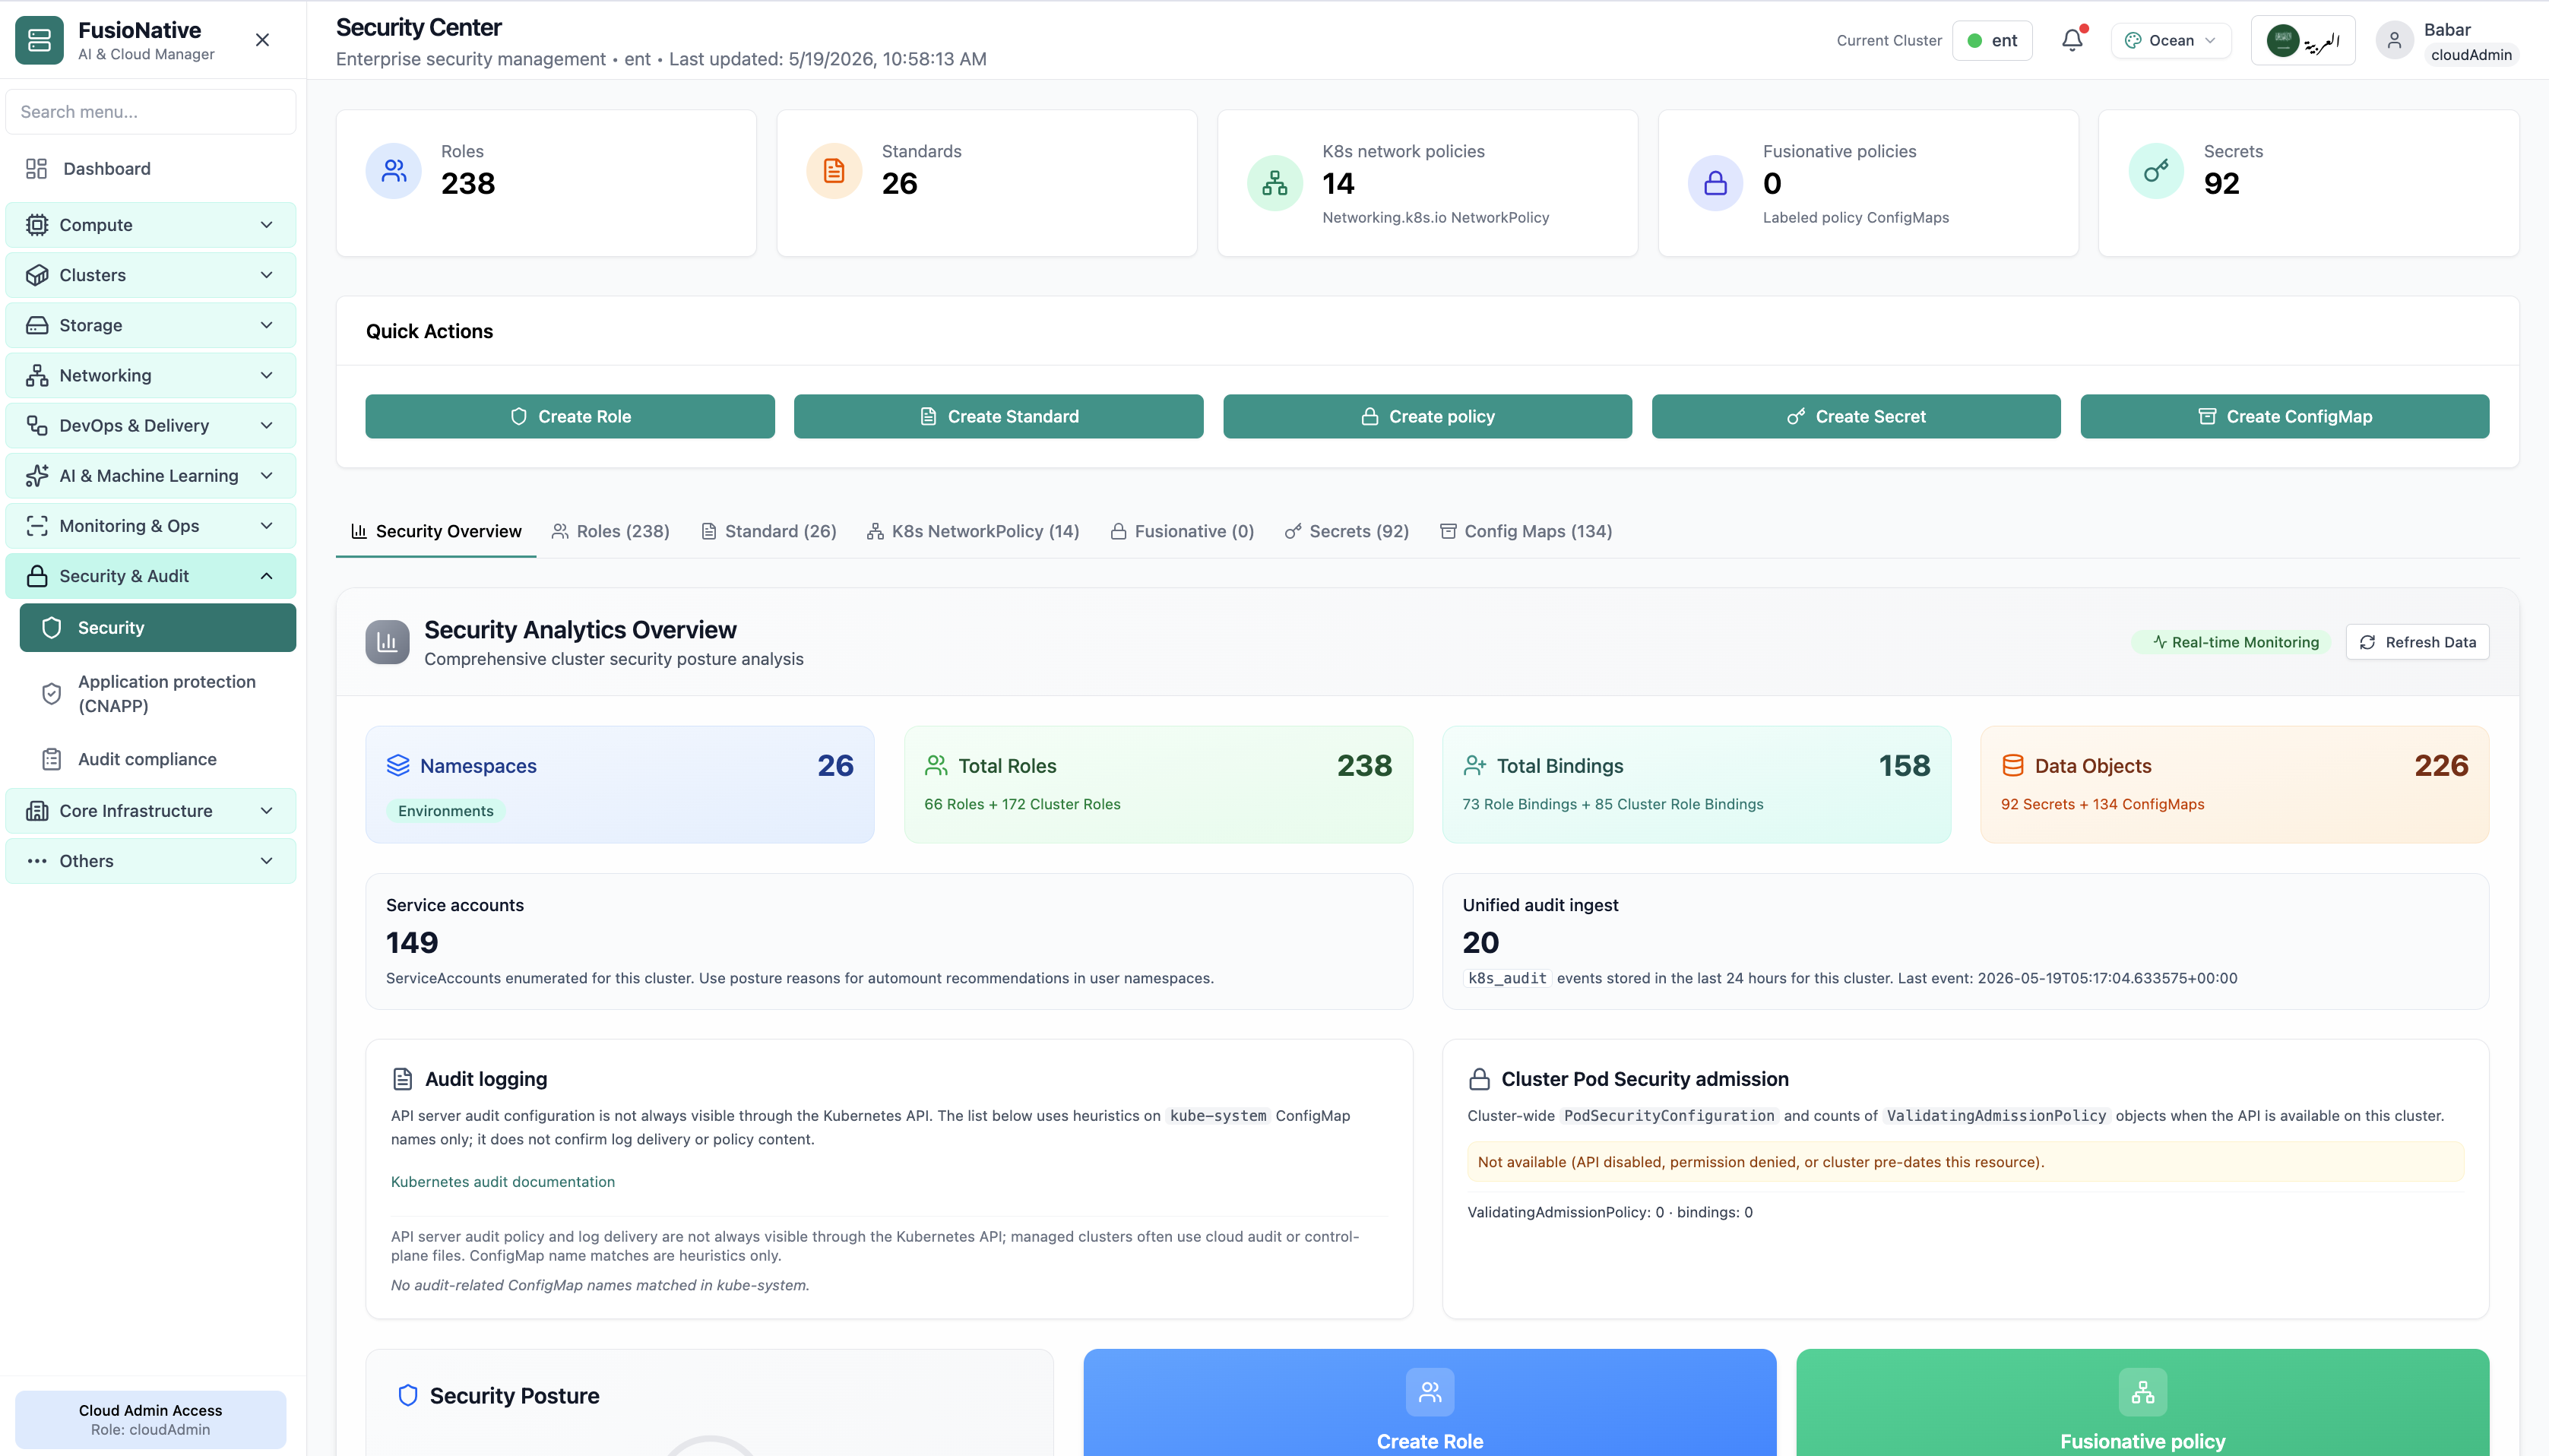
Task: Click the user avatar icon beside Babar
Action: click(x=2393, y=40)
